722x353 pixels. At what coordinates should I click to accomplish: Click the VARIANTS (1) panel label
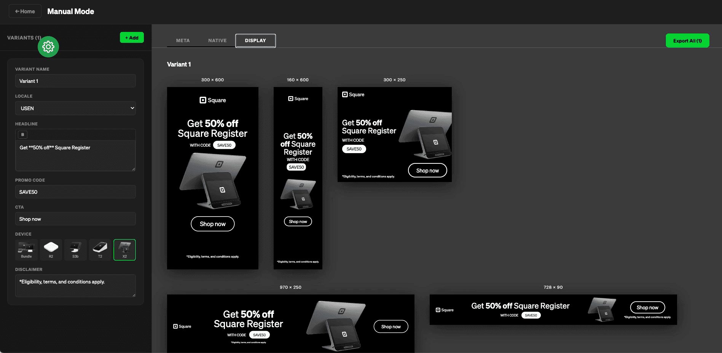(24, 38)
